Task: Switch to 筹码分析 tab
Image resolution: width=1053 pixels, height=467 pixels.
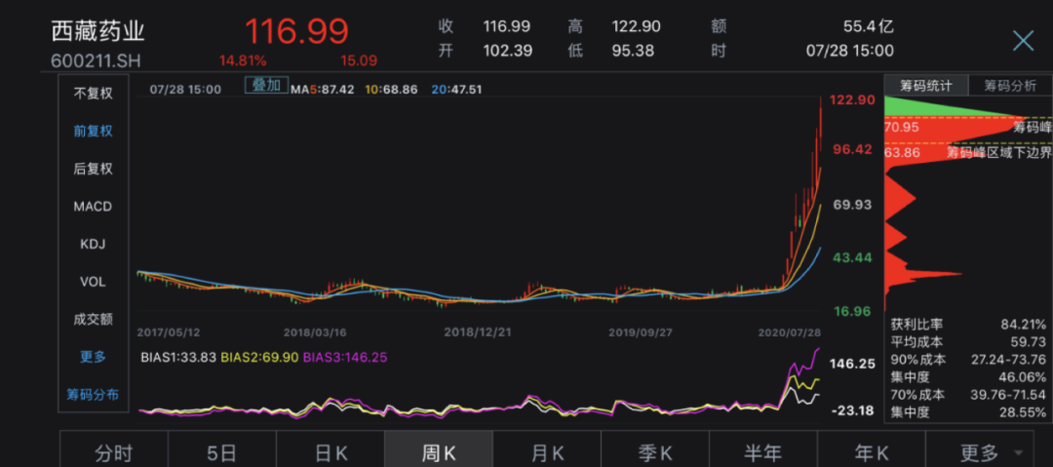Action: (1010, 86)
